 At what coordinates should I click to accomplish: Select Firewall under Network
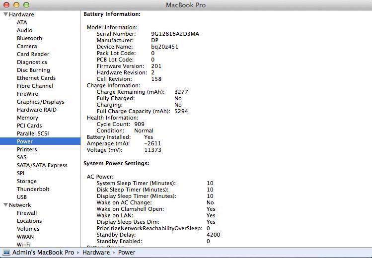27,213
